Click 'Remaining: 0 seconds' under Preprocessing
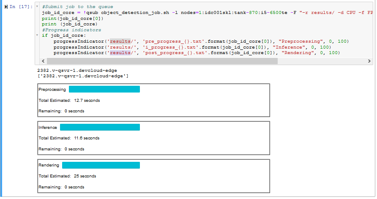 (x=61, y=111)
